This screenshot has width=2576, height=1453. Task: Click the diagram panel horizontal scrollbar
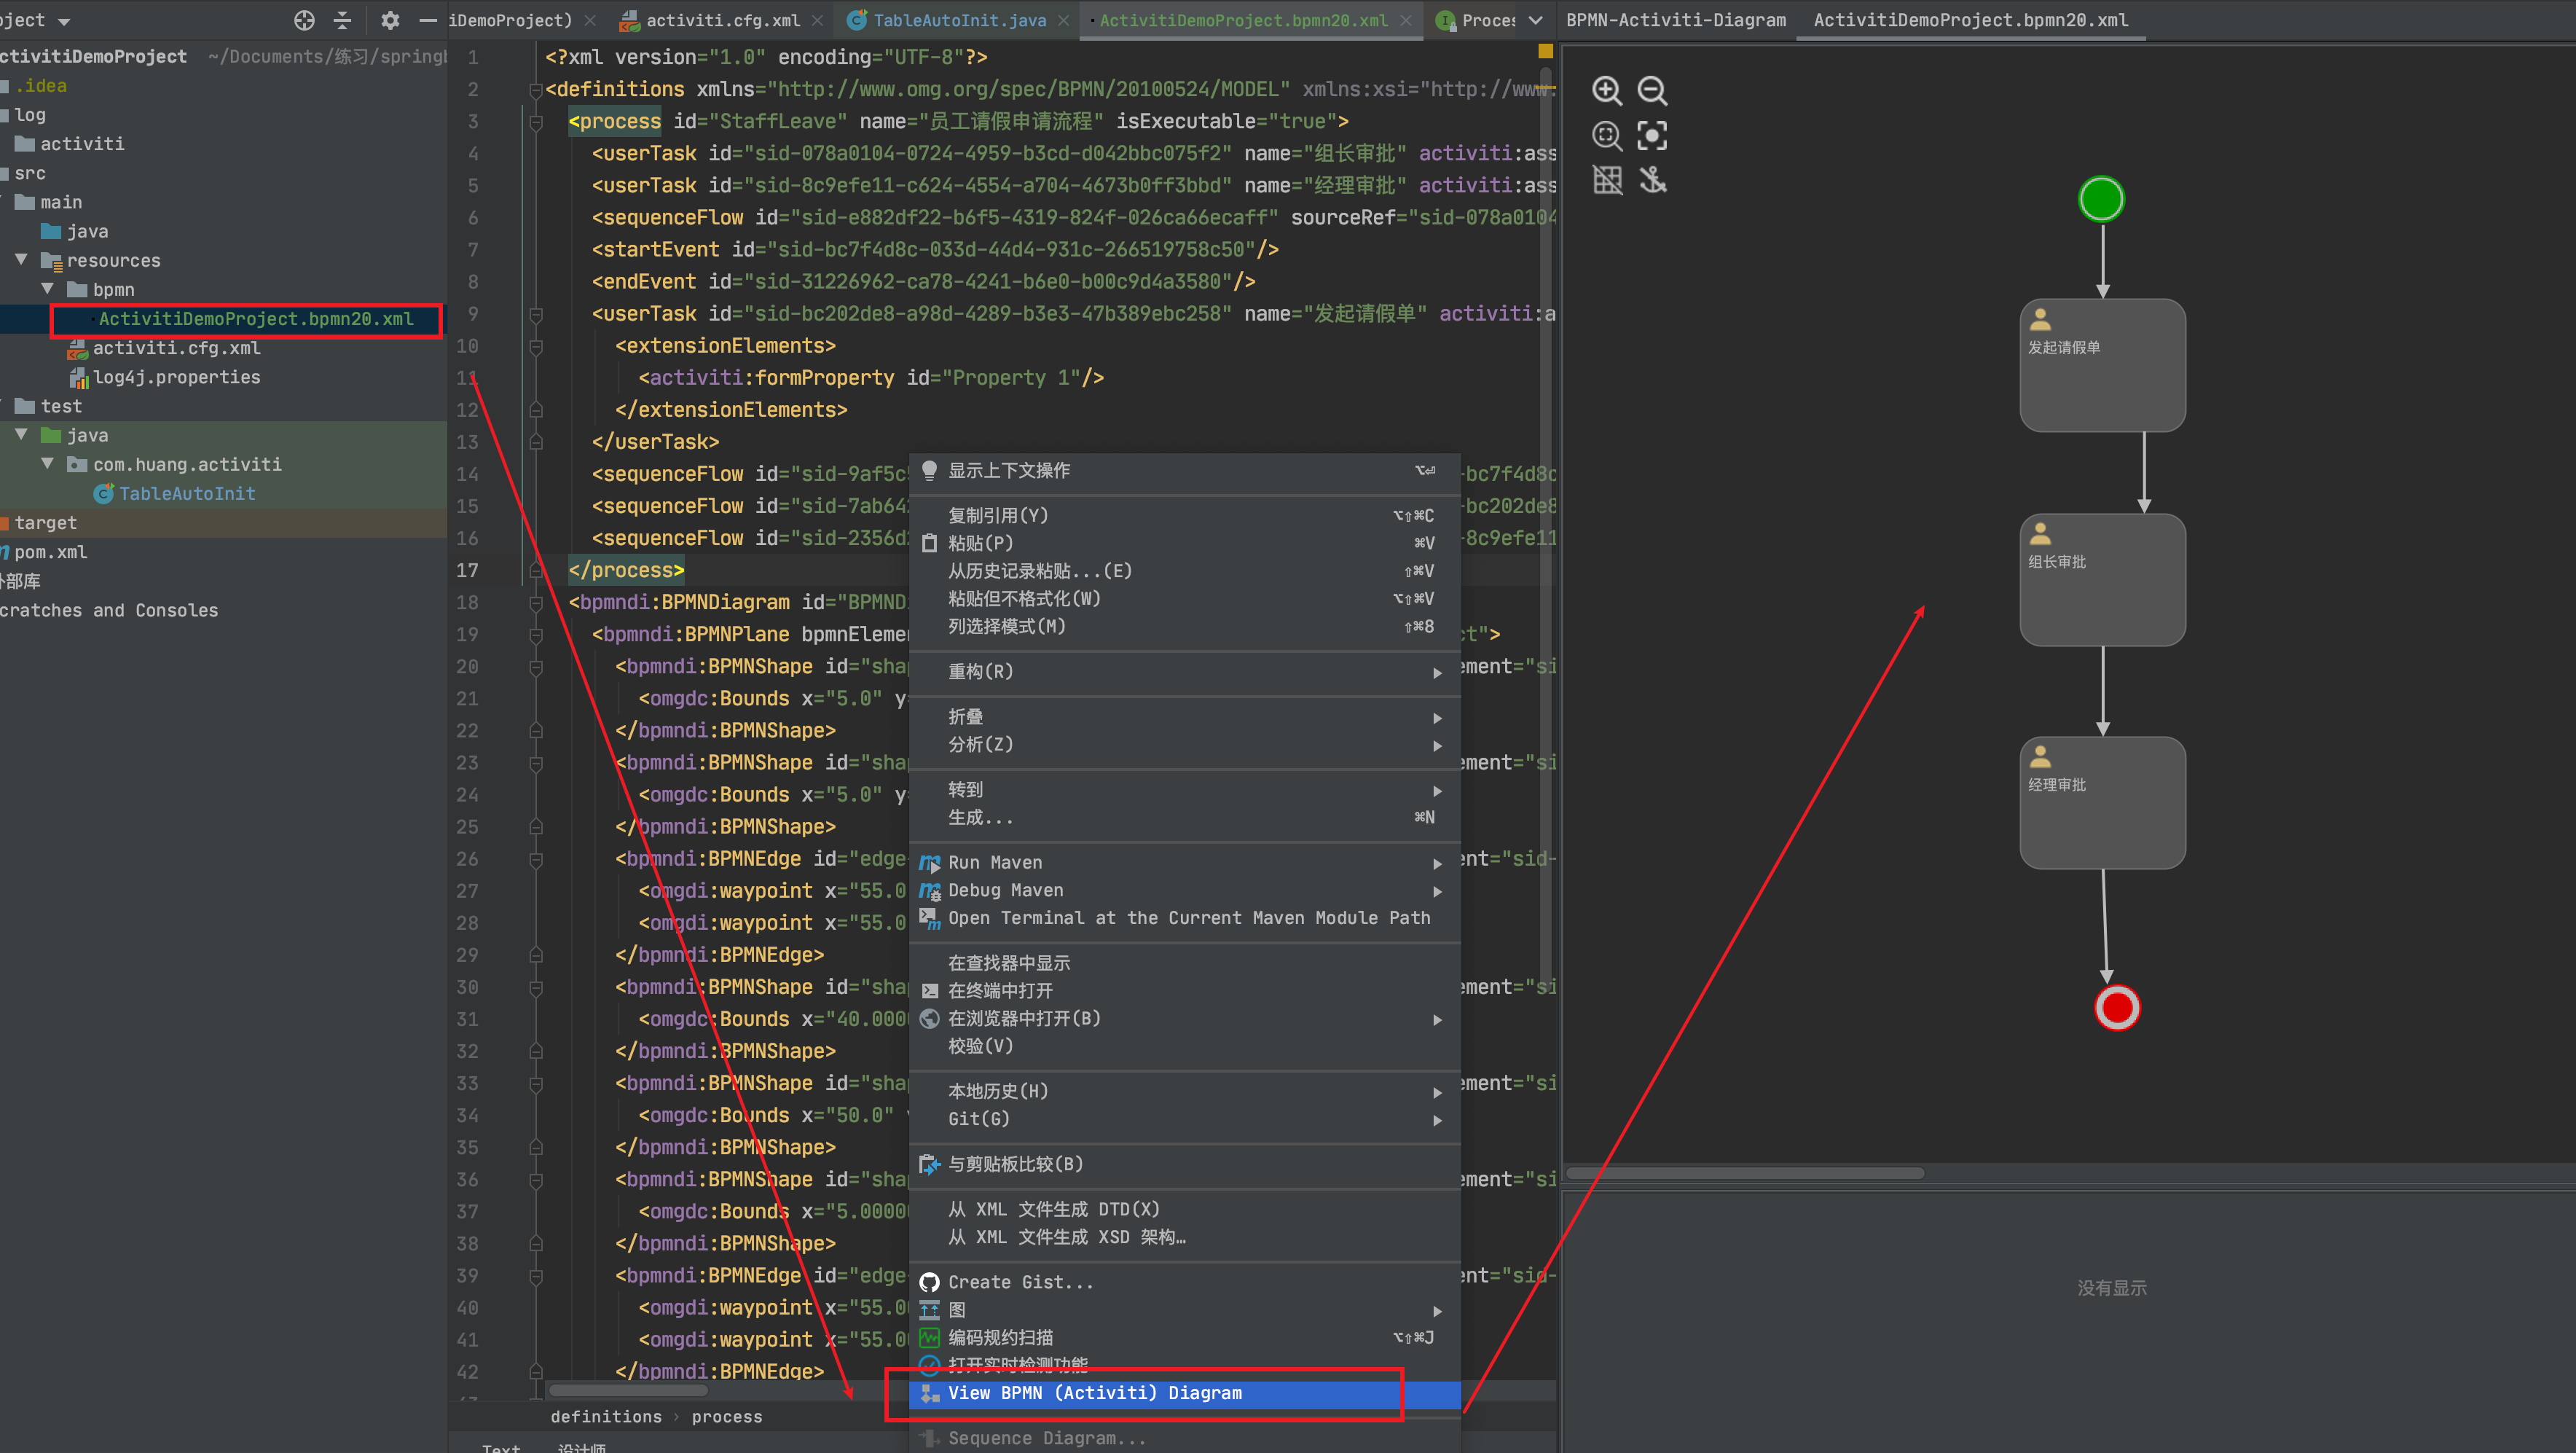[1744, 1173]
